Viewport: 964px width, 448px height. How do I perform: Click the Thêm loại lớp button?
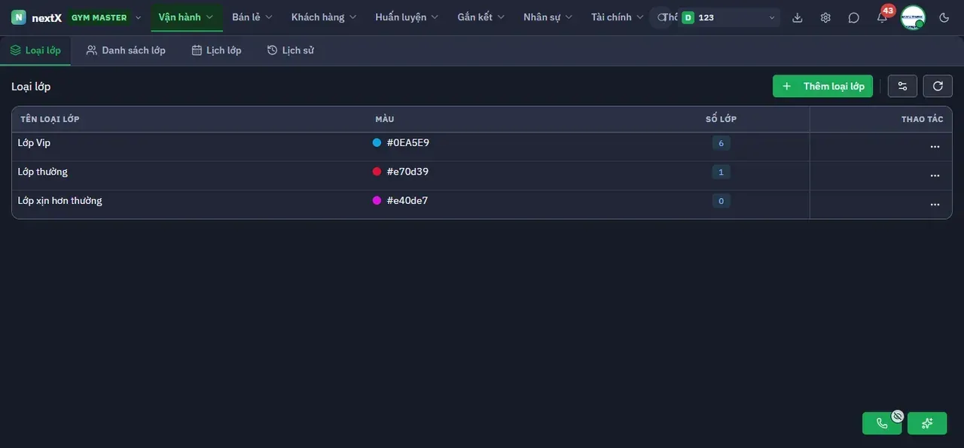[x=822, y=86]
